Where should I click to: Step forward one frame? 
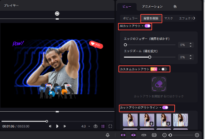(x=64, y=126)
